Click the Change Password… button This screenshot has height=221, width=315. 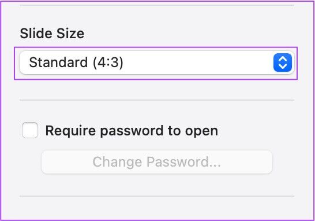pos(157,162)
